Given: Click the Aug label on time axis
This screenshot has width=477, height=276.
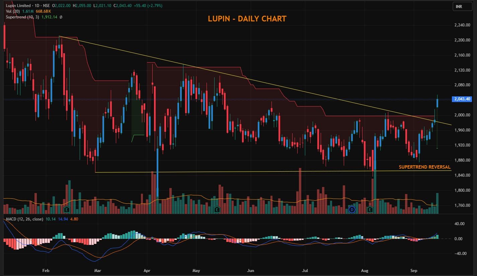Looking at the screenshot, I should [365, 270].
